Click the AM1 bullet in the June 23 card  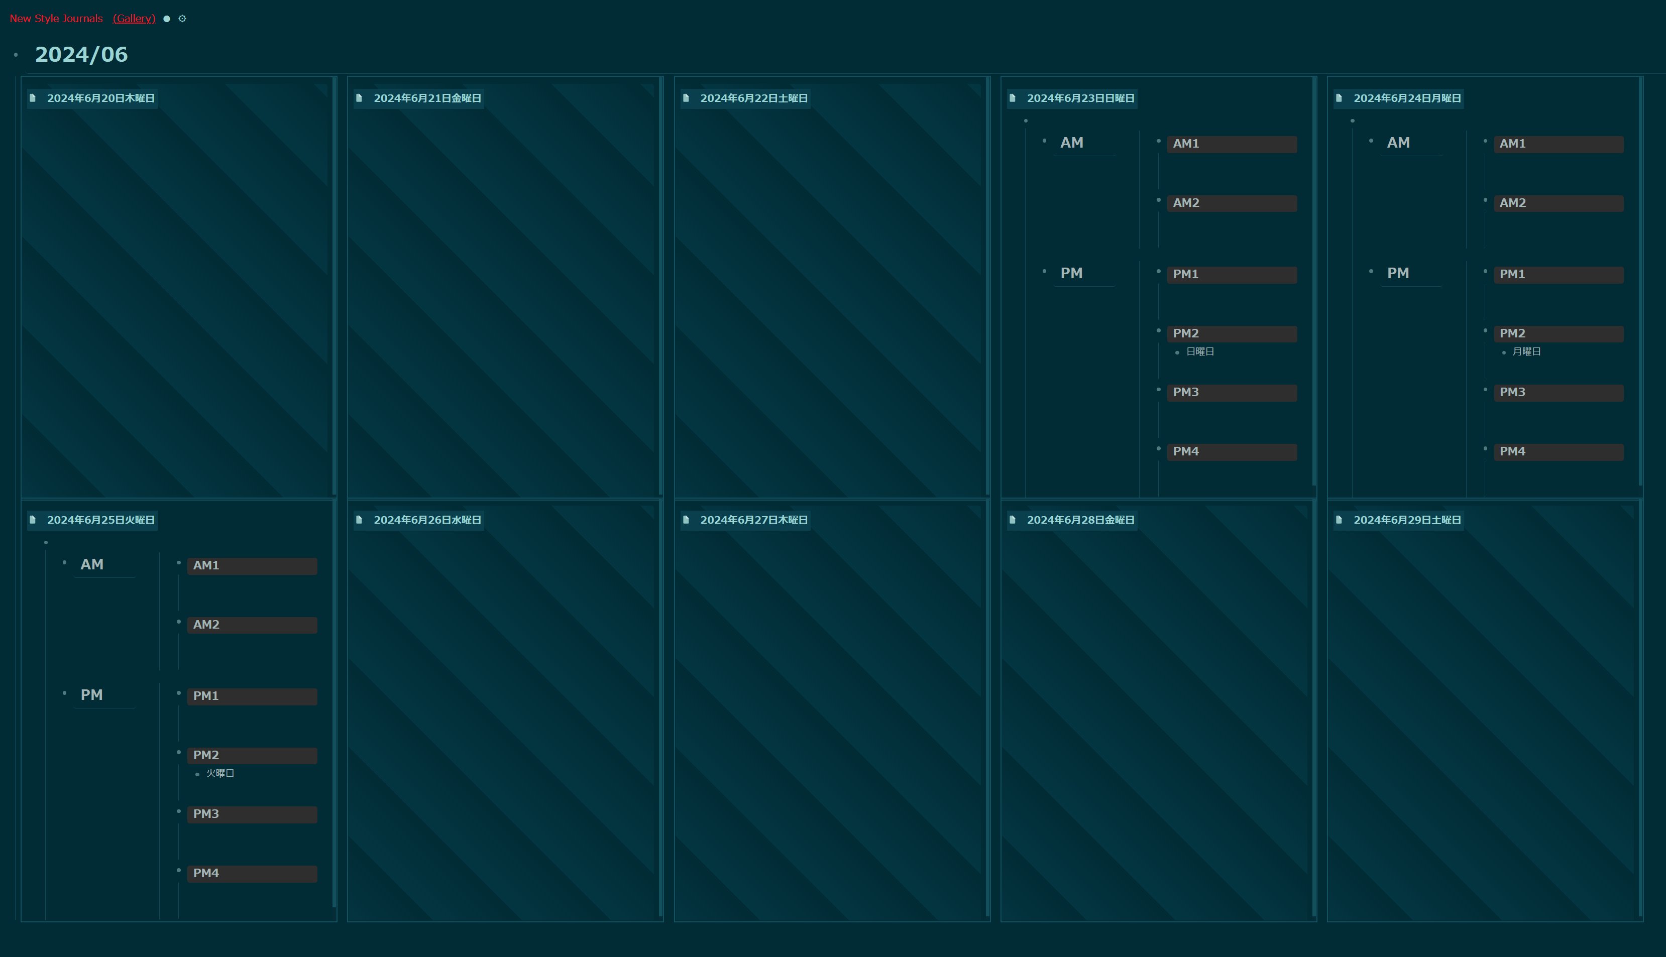coord(1158,141)
